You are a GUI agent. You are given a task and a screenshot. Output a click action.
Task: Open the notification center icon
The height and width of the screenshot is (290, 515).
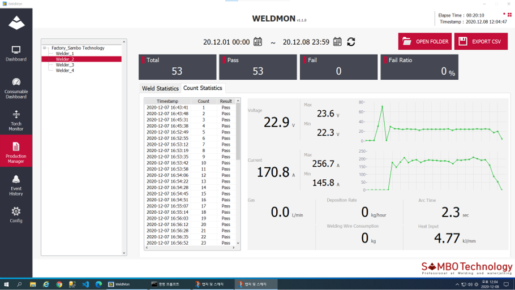(x=507, y=284)
